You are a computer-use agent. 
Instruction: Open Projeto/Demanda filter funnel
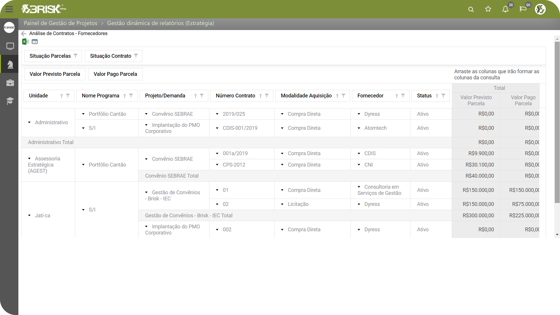click(x=202, y=96)
